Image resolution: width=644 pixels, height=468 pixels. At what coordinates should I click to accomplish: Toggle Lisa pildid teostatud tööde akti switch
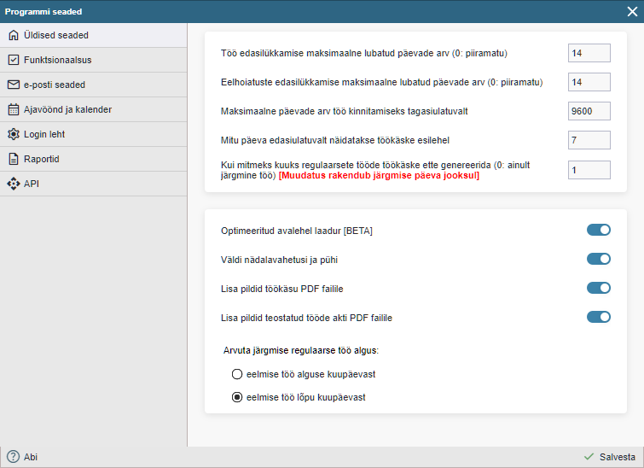pos(599,317)
